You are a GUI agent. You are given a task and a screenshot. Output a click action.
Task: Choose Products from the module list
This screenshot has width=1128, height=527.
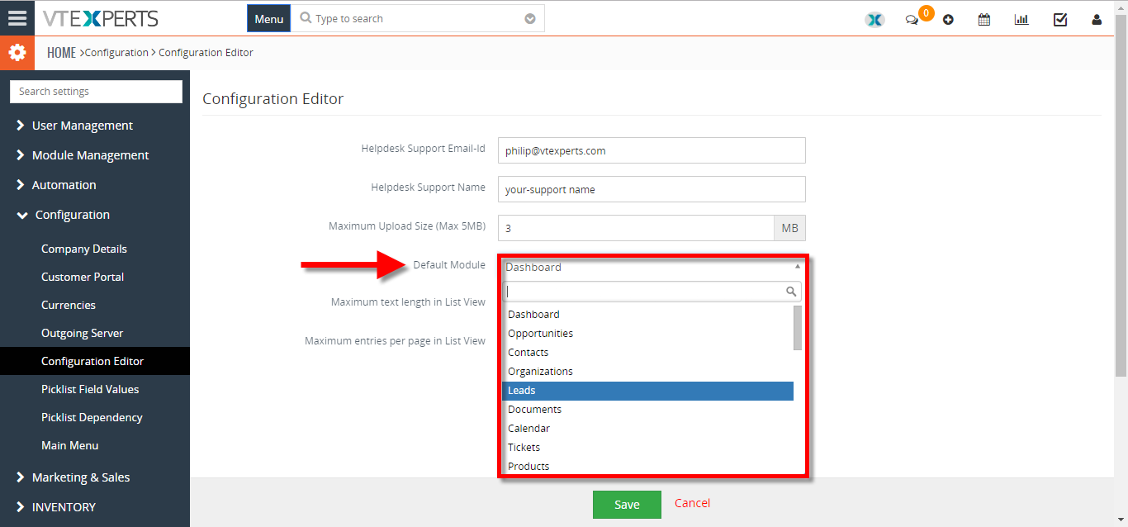[x=647, y=467]
